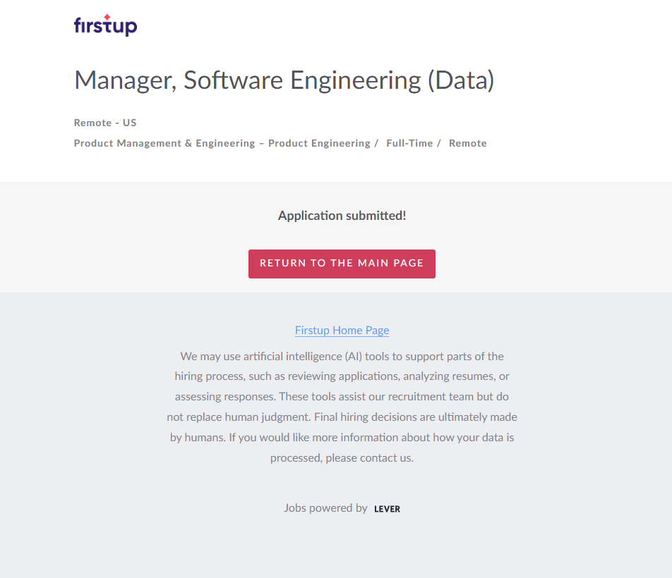Click the red sparkle in firstup logo
This screenshot has height=578, width=672.
[107, 17]
